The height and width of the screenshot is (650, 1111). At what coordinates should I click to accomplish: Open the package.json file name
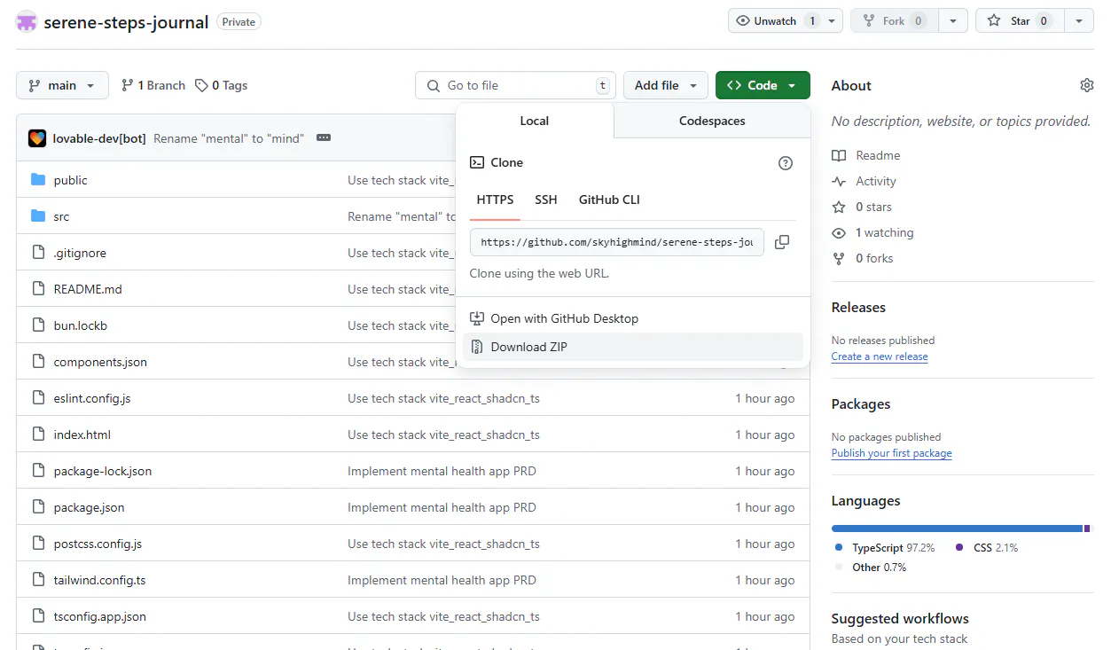pos(89,507)
